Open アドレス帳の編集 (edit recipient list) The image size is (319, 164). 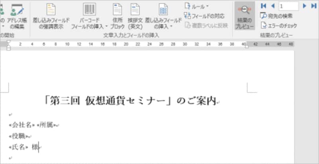(x=17, y=16)
